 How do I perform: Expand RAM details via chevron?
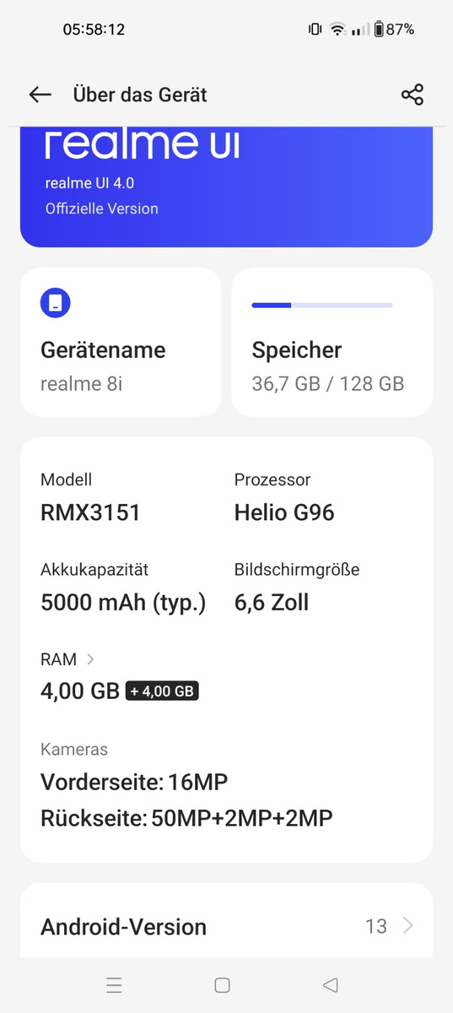(x=90, y=659)
